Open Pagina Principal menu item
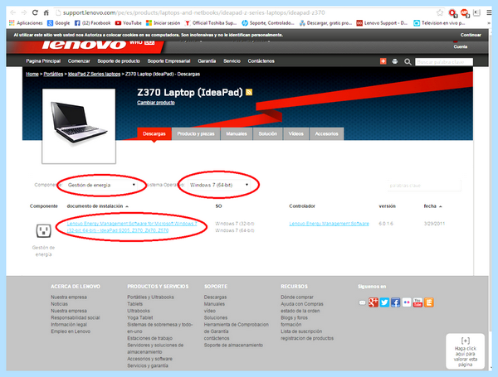The height and width of the screenshot is (377, 498). point(43,60)
